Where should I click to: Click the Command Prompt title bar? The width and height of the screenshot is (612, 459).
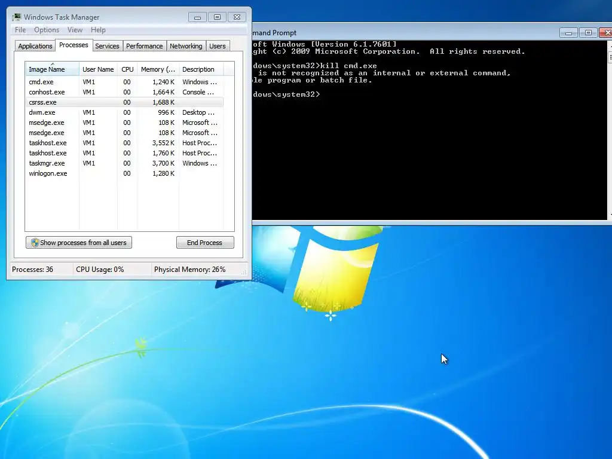405,33
